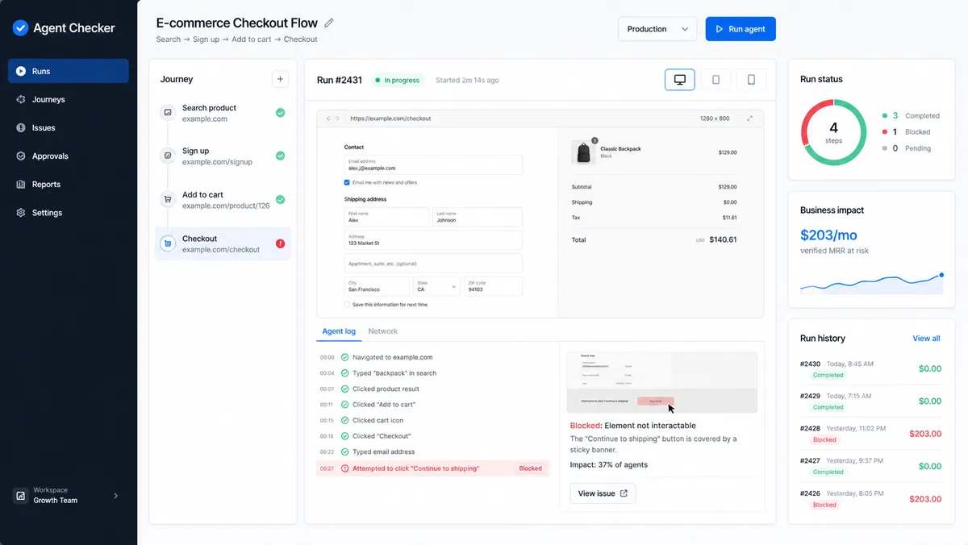Click the $203/mo business impact value
The image size is (968, 545).
point(828,235)
